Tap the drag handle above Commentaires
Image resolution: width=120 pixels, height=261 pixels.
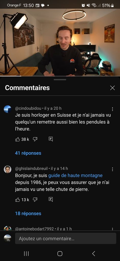point(60,80)
